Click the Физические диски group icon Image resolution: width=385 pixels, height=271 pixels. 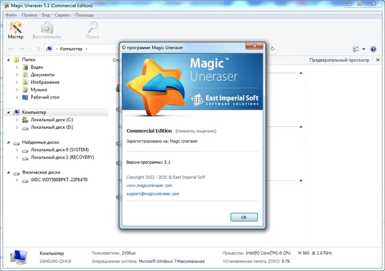16,173
